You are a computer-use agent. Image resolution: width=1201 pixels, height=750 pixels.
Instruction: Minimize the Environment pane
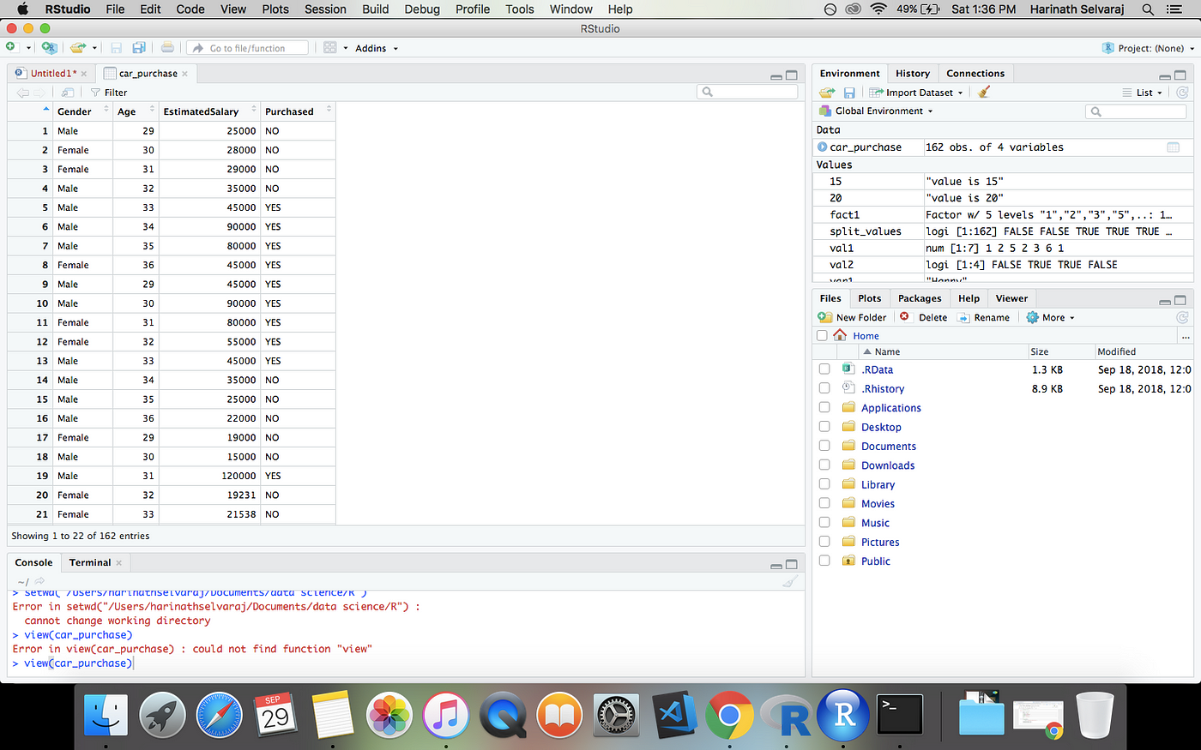(1165, 76)
